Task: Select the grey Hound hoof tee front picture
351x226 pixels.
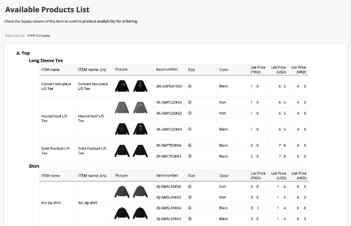Action: pyautogui.click(x=121, y=107)
